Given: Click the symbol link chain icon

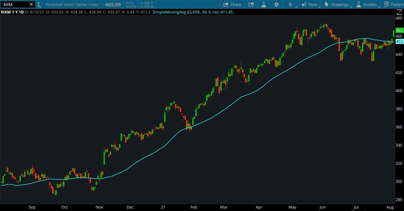Looking at the screenshot, I should pos(39,5).
